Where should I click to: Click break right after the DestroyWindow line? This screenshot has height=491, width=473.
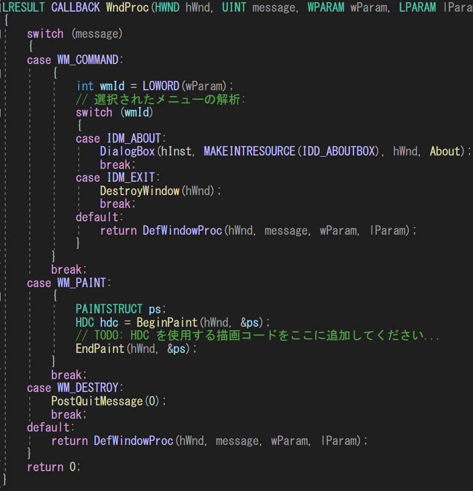[115, 204]
